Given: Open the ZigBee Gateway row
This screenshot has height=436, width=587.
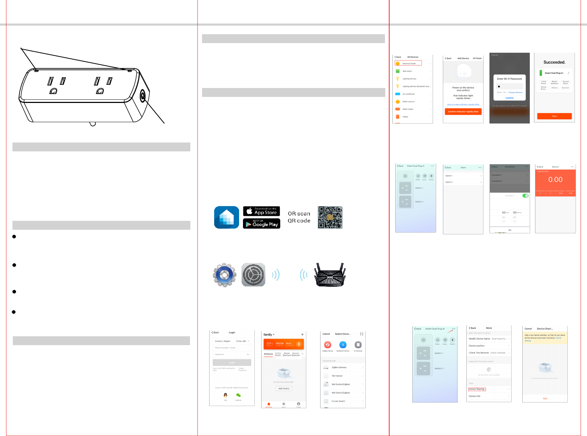Looking at the screenshot, I should 343,367.
